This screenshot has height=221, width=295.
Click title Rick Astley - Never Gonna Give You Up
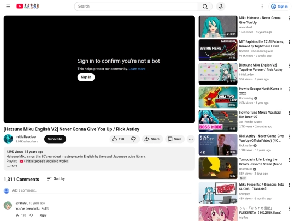[x=261, y=138]
